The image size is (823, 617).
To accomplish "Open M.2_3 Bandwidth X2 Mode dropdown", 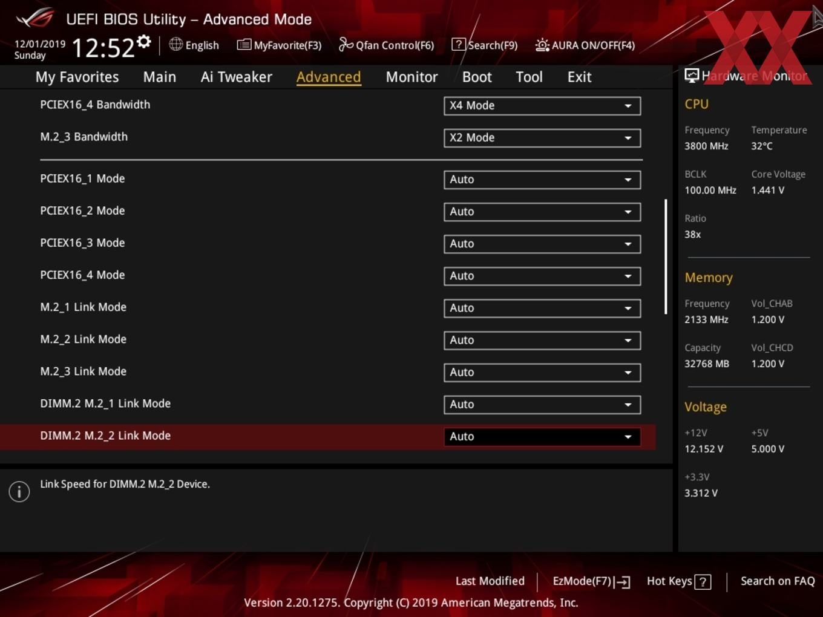I will coord(542,138).
